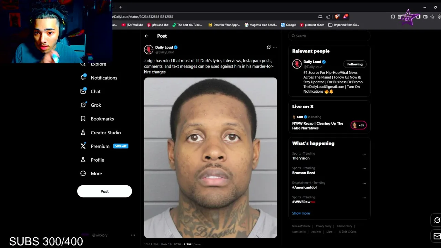Image resolution: width=441 pixels, height=248 pixels.
Task: Go back with the Post back arrow
Action: click(x=146, y=36)
